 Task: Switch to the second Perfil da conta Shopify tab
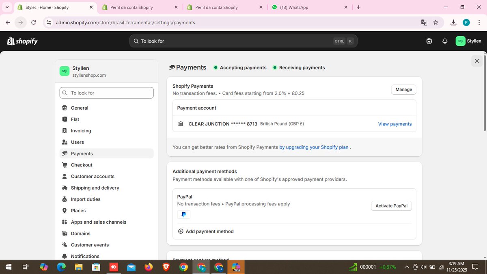[x=225, y=7]
